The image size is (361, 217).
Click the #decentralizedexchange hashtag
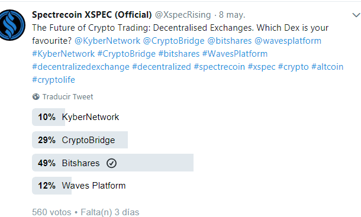coord(80,67)
